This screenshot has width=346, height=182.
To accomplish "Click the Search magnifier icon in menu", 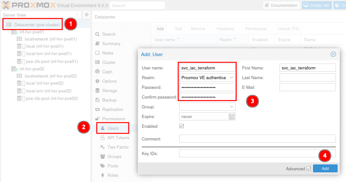I will 97,34.
